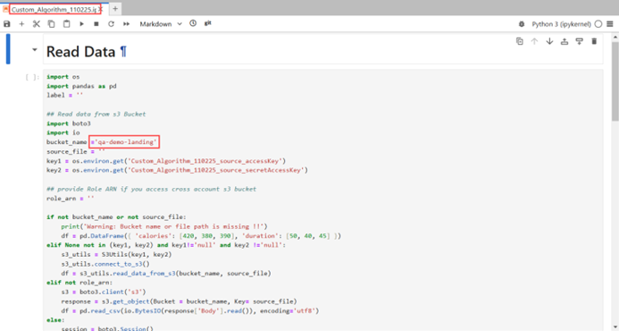Click the code cell execution prompt brackets
The height and width of the screenshot is (331, 619).
(x=32, y=77)
